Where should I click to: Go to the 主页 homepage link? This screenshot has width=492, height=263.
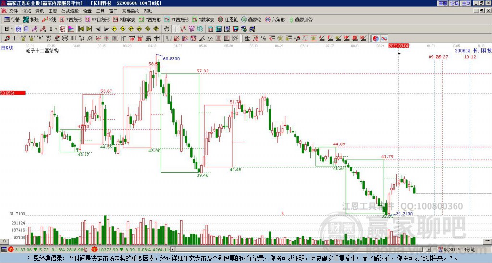pos(466,3)
